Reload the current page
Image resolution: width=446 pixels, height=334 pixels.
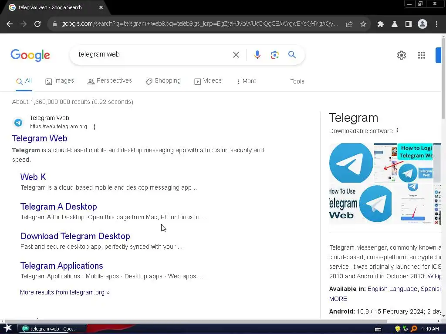click(37, 24)
